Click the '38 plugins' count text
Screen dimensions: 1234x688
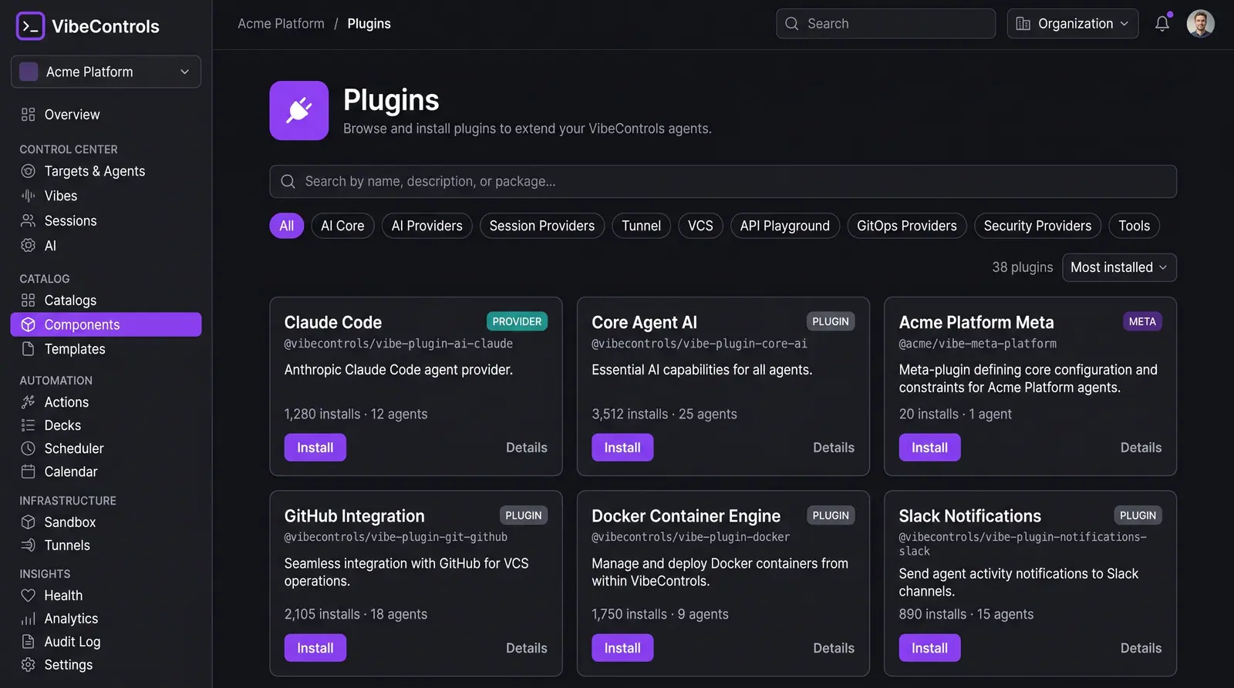coord(1023,267)
